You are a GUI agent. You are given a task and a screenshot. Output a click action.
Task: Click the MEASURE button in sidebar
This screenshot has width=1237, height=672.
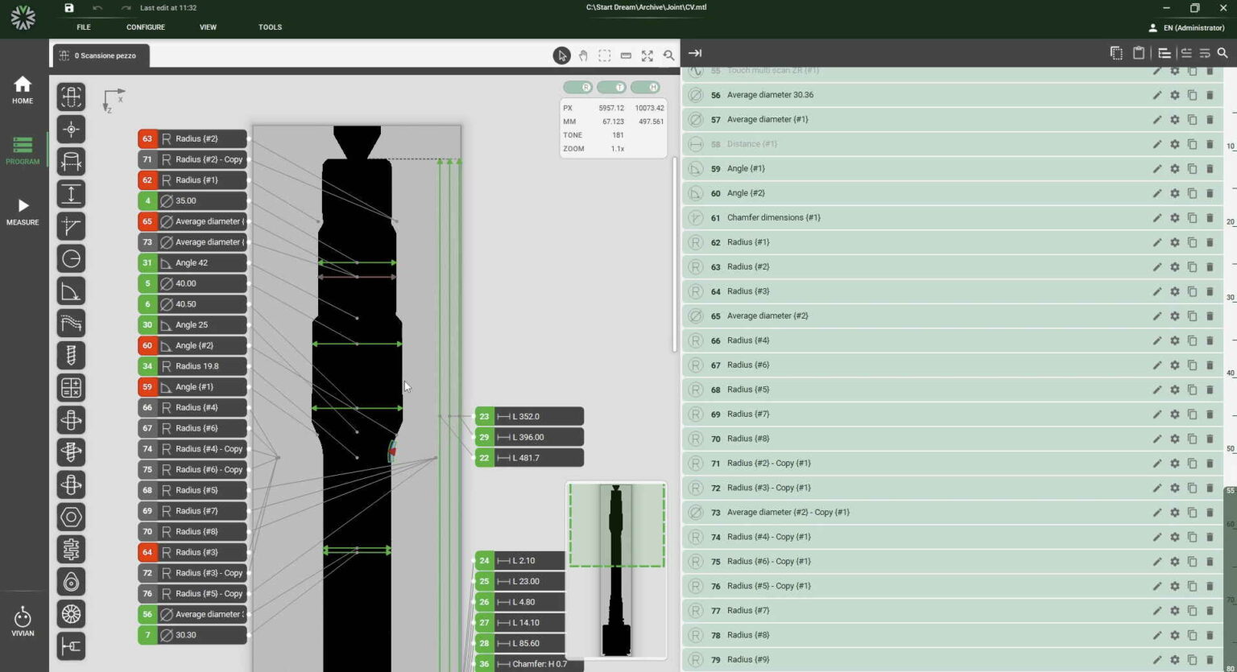(23, 212)
